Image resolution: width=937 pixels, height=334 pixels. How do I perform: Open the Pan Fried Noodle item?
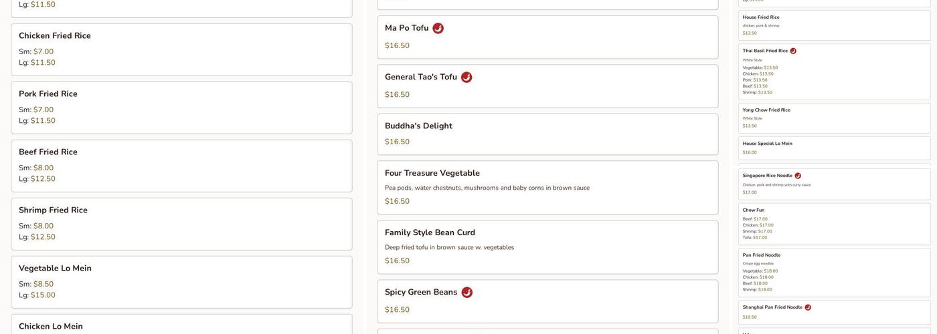tap(762, 255)
